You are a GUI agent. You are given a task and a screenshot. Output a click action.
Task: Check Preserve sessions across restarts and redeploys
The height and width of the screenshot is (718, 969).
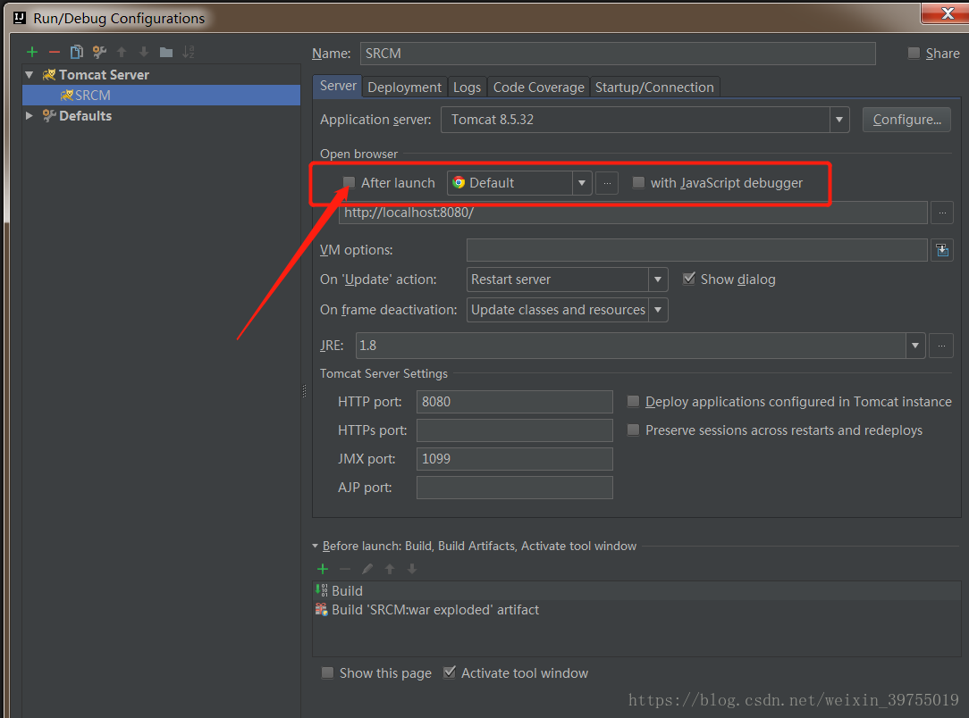point(633,430)
